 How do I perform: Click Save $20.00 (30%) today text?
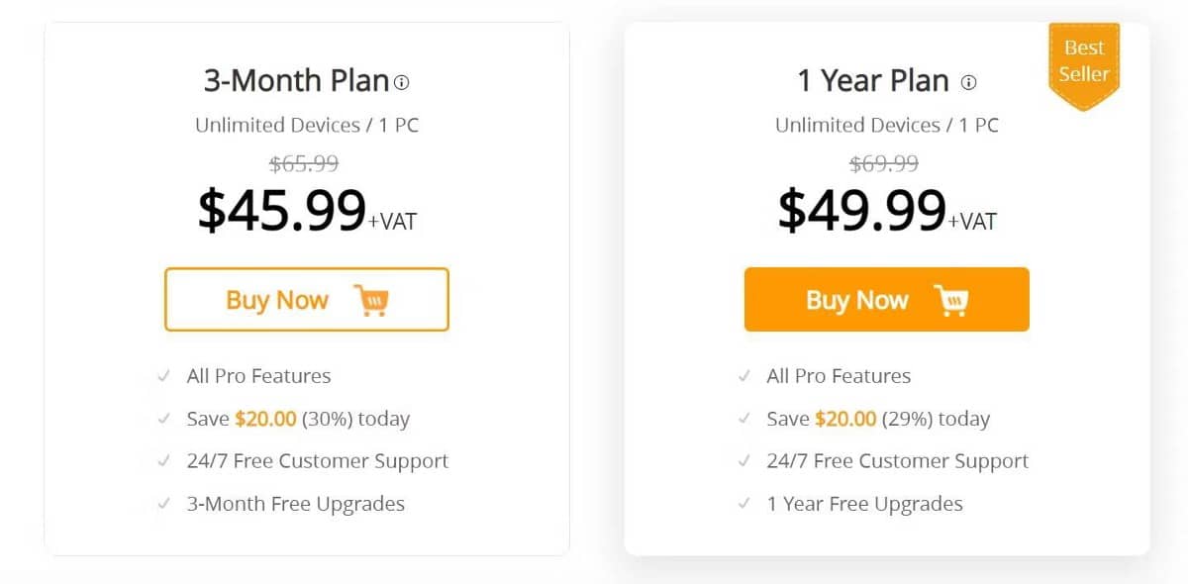[x=298, y=419]
